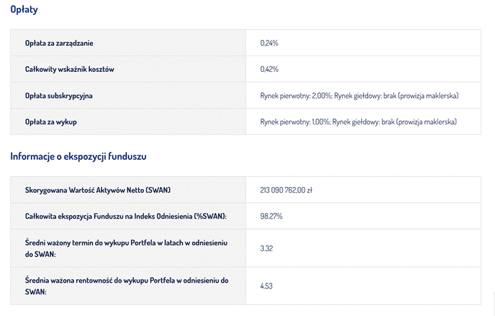This screenshot has width=495, height=316.
Task: Select the Średnia ważona rentowność do wykupu label
Action: coord(126,286)
